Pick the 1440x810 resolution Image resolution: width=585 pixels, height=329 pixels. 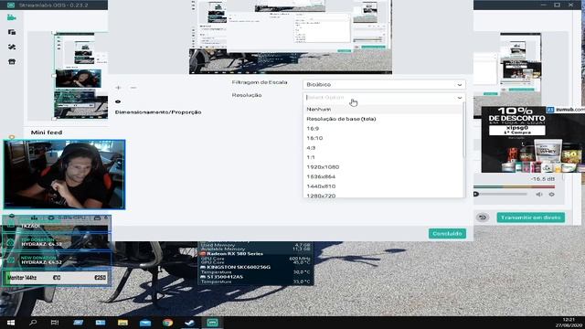(x=383, y=186)
